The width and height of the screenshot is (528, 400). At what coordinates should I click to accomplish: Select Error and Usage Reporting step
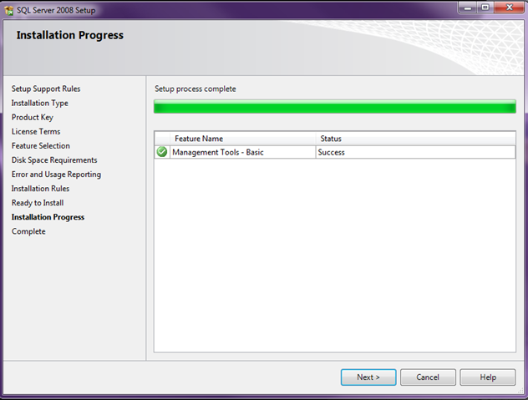pos(56,175)
